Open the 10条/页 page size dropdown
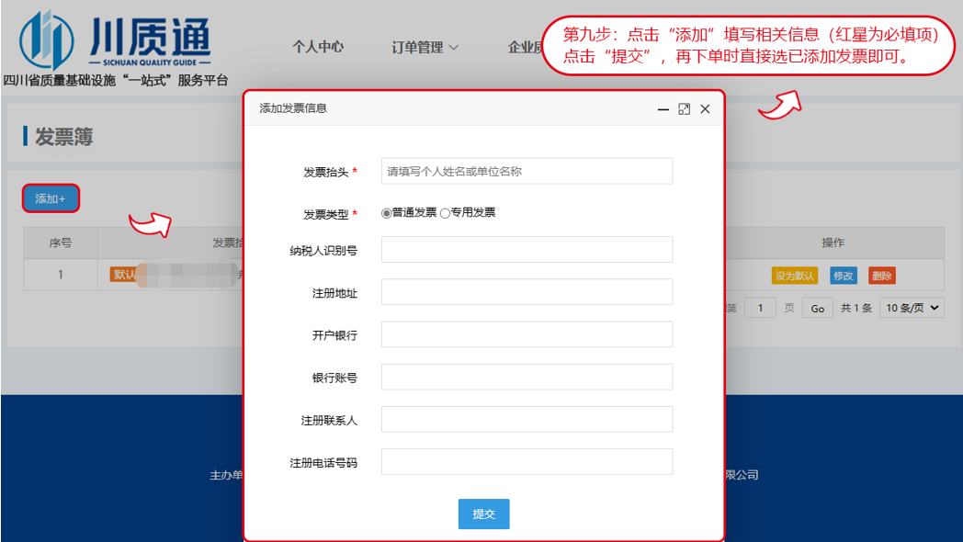This screenshot has width=963, height=542. 912,308
